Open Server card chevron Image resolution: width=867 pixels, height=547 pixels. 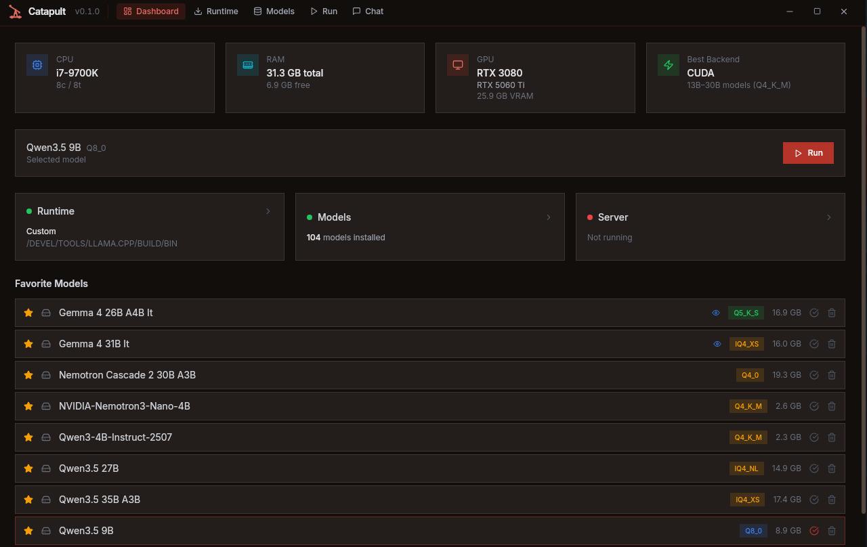click(829, 217)
